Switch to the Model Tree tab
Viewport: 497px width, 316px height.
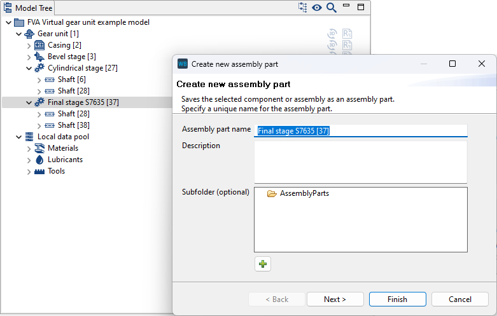pyautogui.click(x=28, y=8)
